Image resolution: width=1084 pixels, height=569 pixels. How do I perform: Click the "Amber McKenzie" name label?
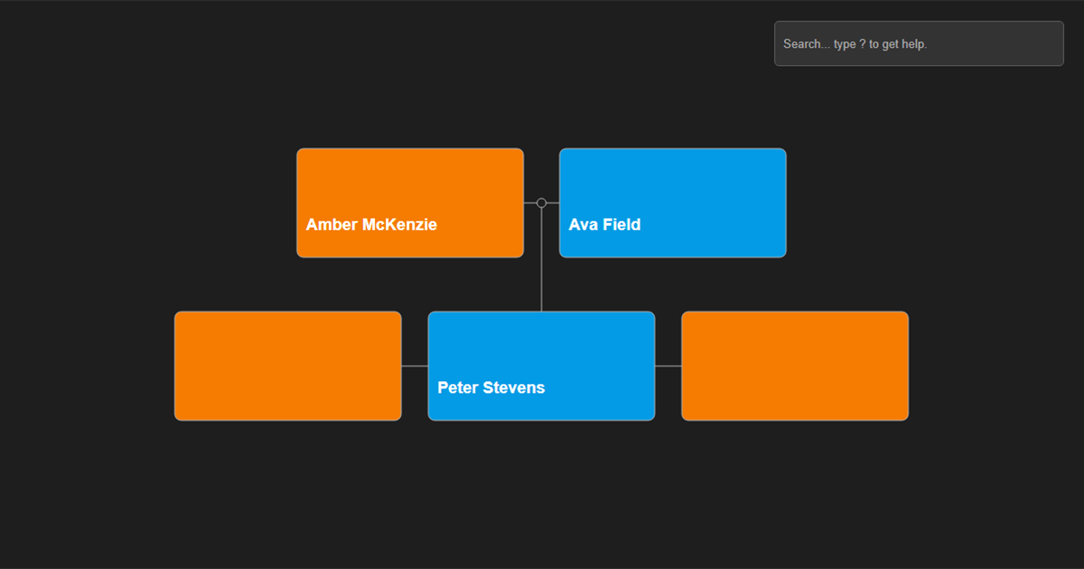point(371,225)
